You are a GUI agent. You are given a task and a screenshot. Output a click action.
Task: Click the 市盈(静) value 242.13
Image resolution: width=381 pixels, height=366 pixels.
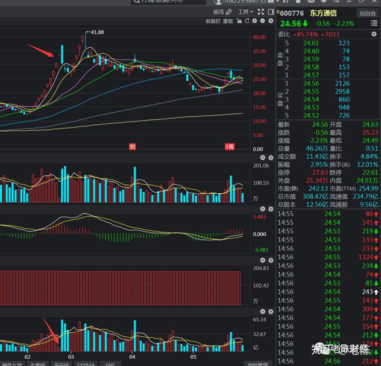pos(318,188)
